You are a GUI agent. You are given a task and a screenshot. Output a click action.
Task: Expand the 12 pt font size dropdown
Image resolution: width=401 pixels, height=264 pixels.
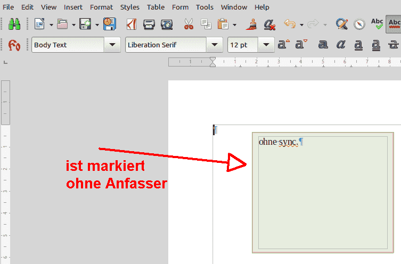coord(266,45)
